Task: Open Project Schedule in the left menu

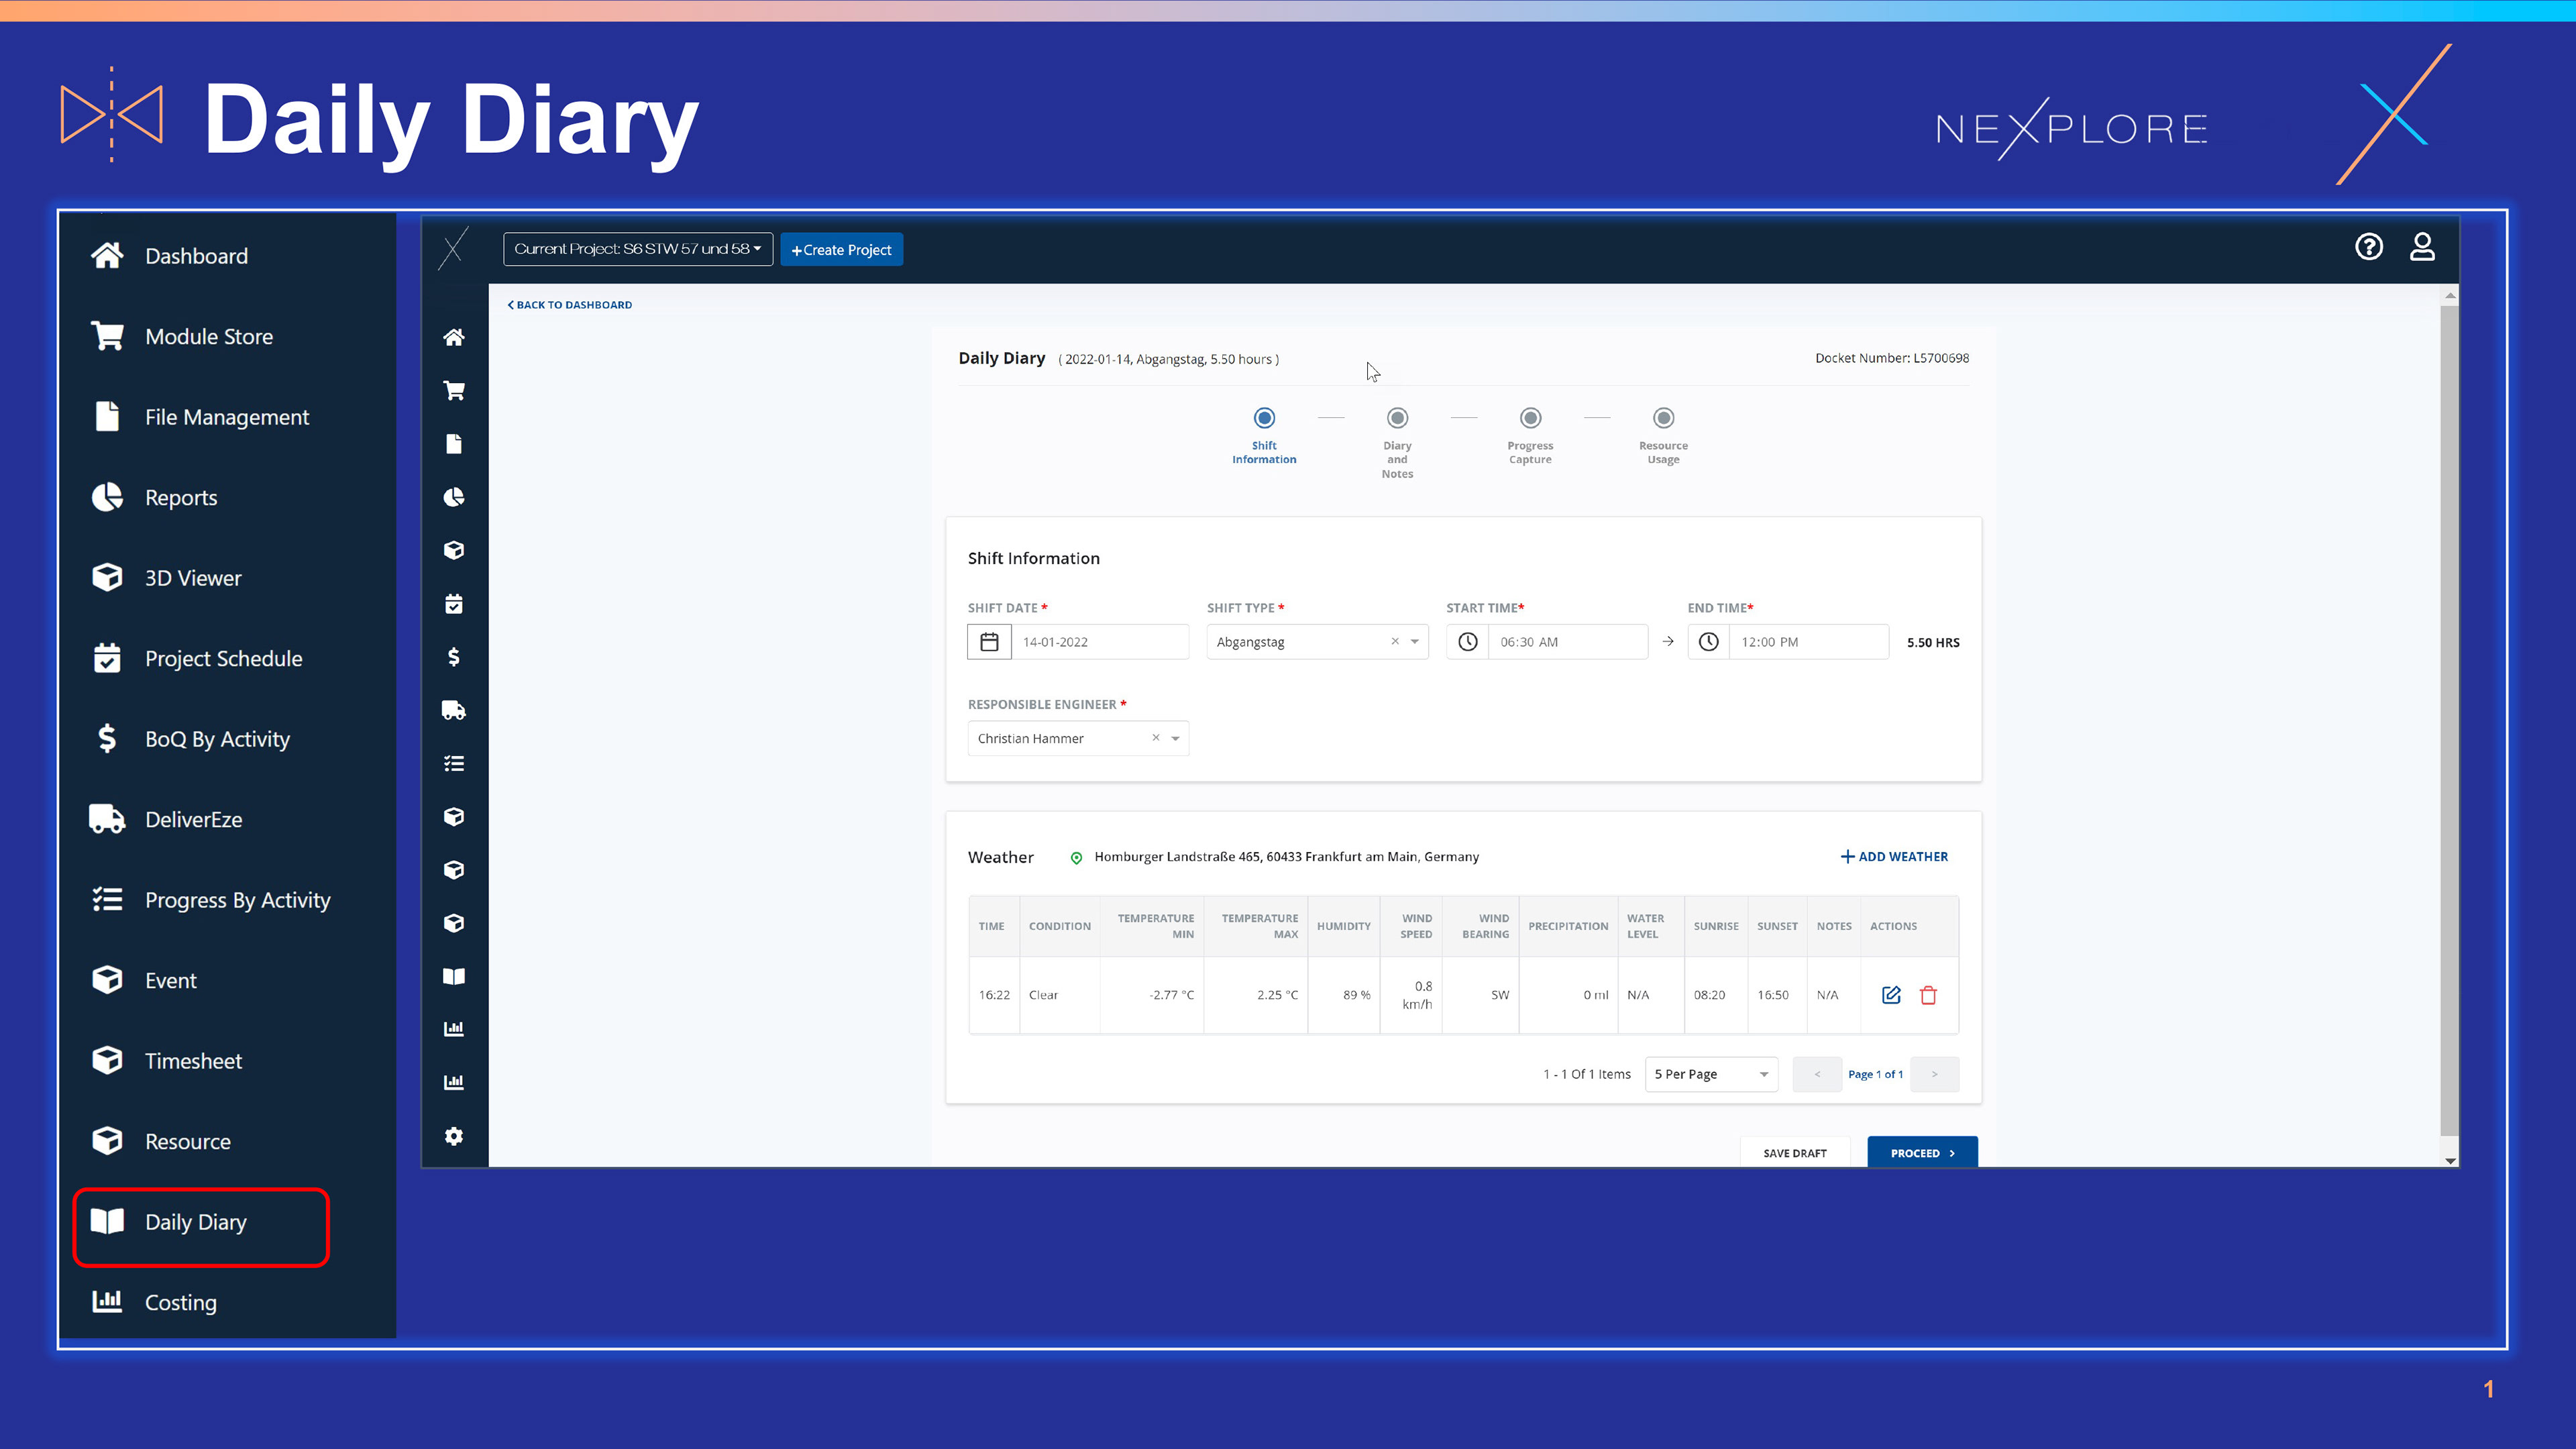Action: coord(223,658)
